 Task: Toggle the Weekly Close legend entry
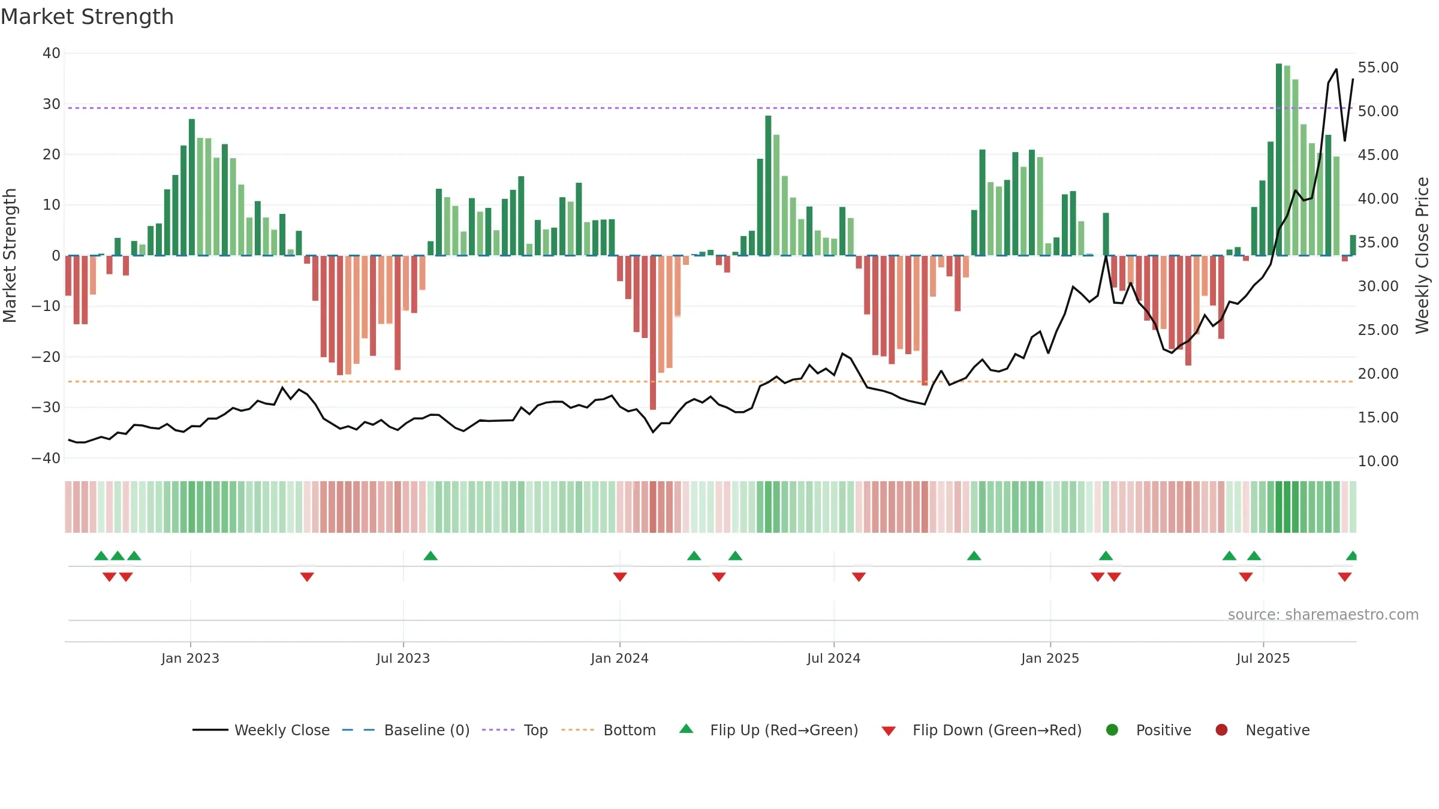tap(261, 730)
